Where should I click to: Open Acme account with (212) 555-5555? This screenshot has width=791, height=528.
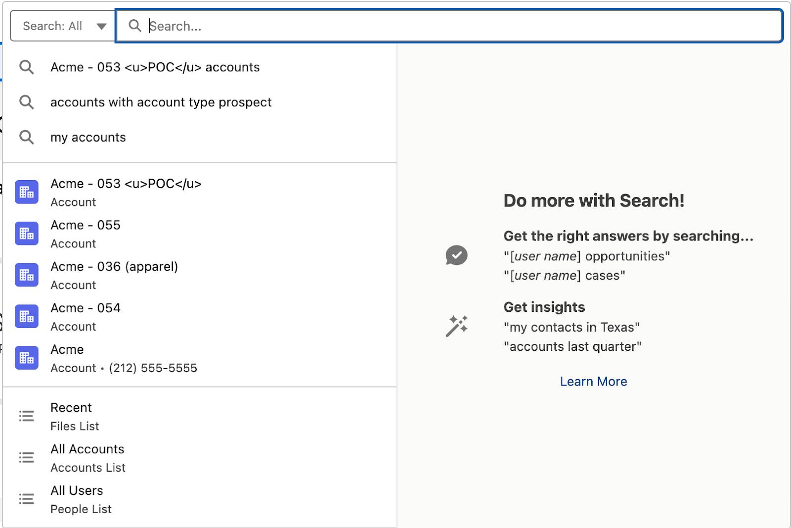coord(200,358)
